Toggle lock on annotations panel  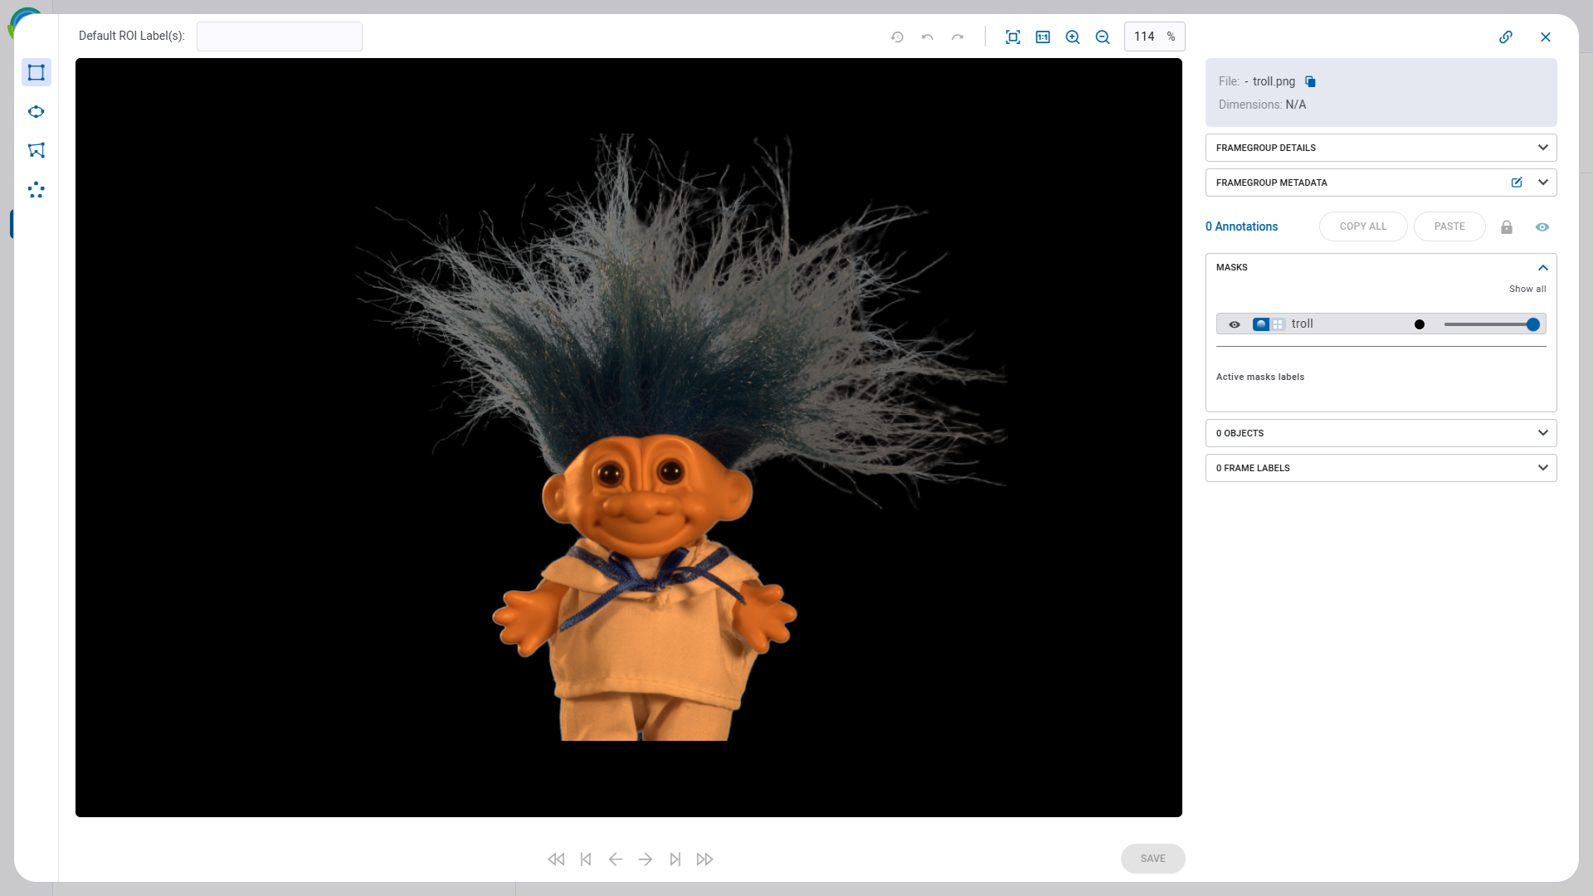(1507, 226)
